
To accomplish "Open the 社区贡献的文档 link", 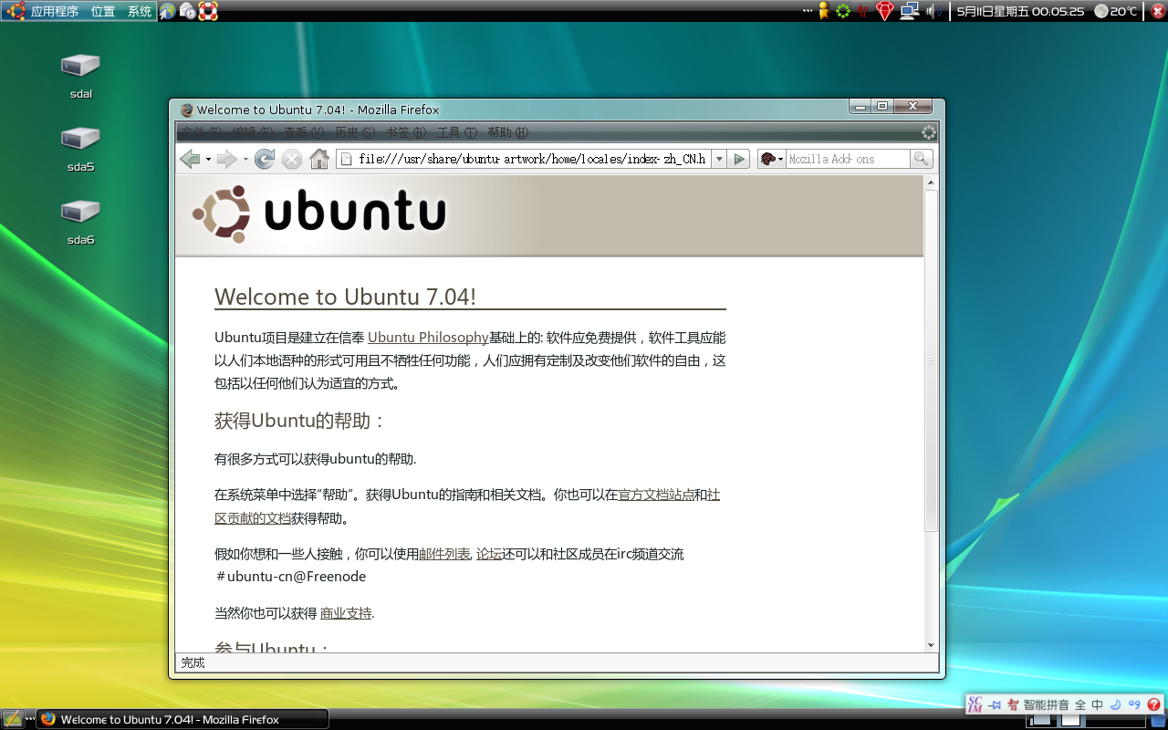I will [252, 518].
